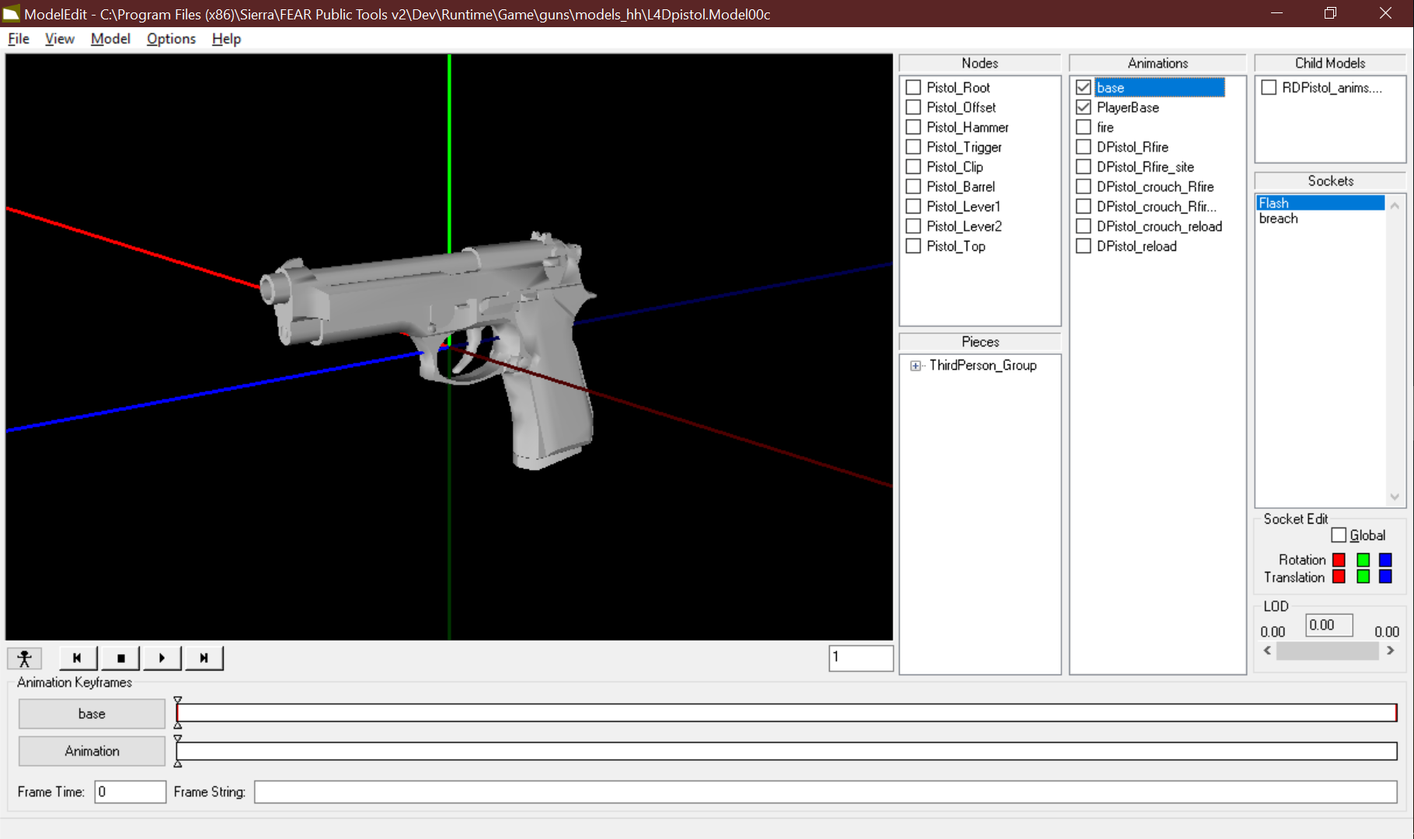Click the LOD horizontal slider track
The width and height of the screenshot is (1414, 839).
click(1328, 651)
